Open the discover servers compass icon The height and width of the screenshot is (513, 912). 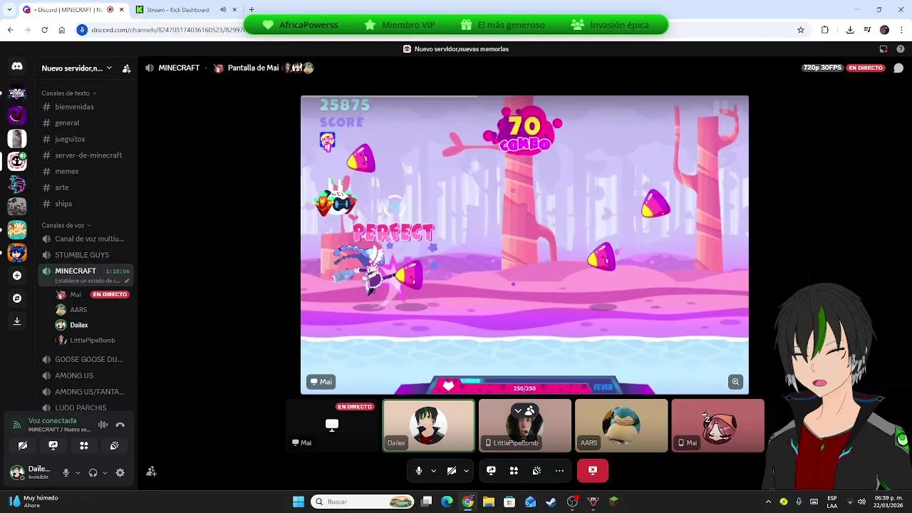[17, 298]
